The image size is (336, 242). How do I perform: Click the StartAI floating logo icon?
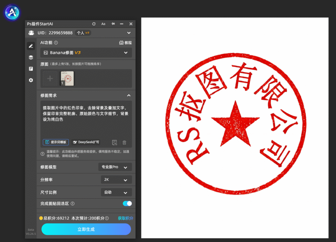coord(12,13)
